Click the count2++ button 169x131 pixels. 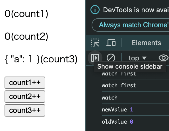coord(25,96)
